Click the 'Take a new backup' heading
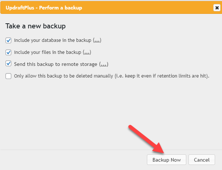 (35, 27)
